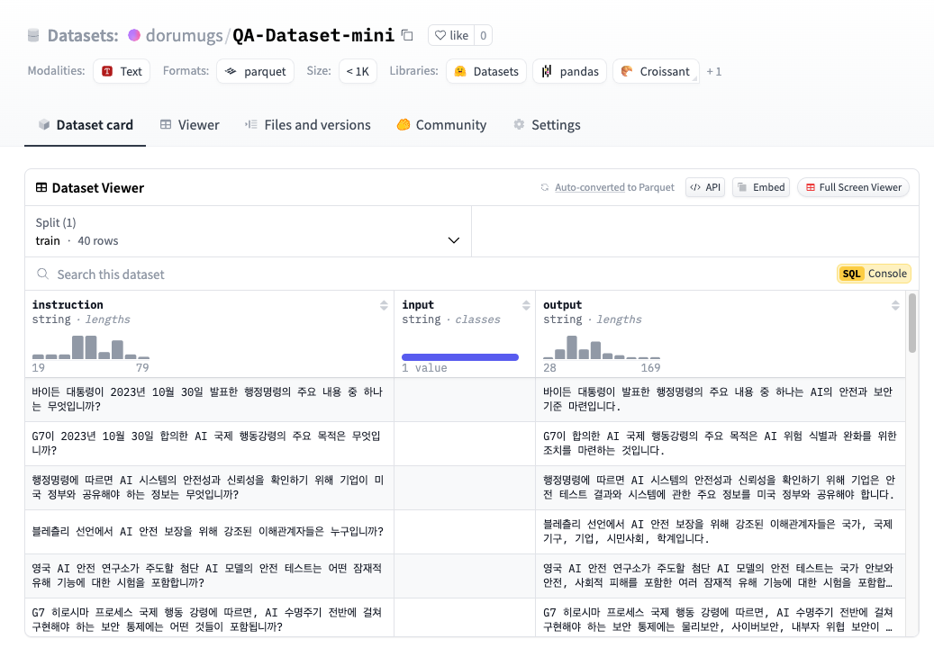Screen dimensions: 934x657
Task: Click the Full Screen Viewer red icon
Action: (x=810, y=187)
